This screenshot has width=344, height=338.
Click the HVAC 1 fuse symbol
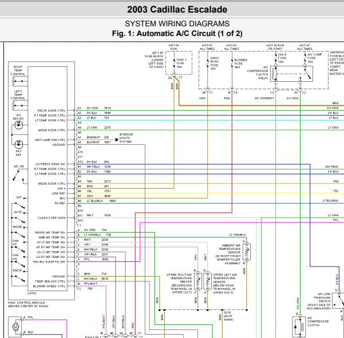(174, 63)
